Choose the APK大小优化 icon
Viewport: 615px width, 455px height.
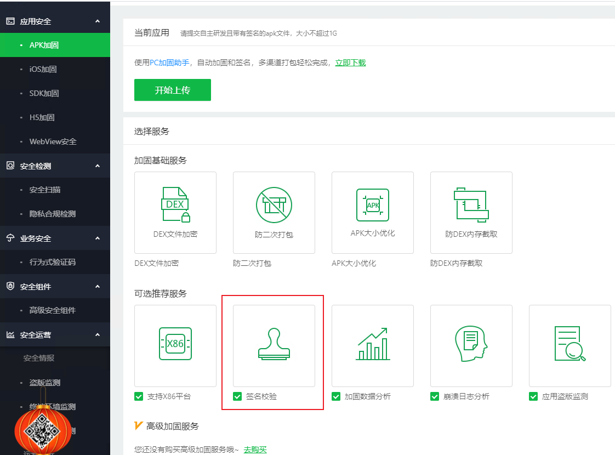point(373,204)
